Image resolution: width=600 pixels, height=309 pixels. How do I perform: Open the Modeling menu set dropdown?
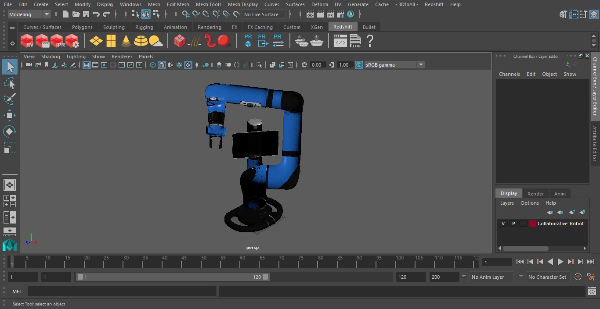(29, 14)
